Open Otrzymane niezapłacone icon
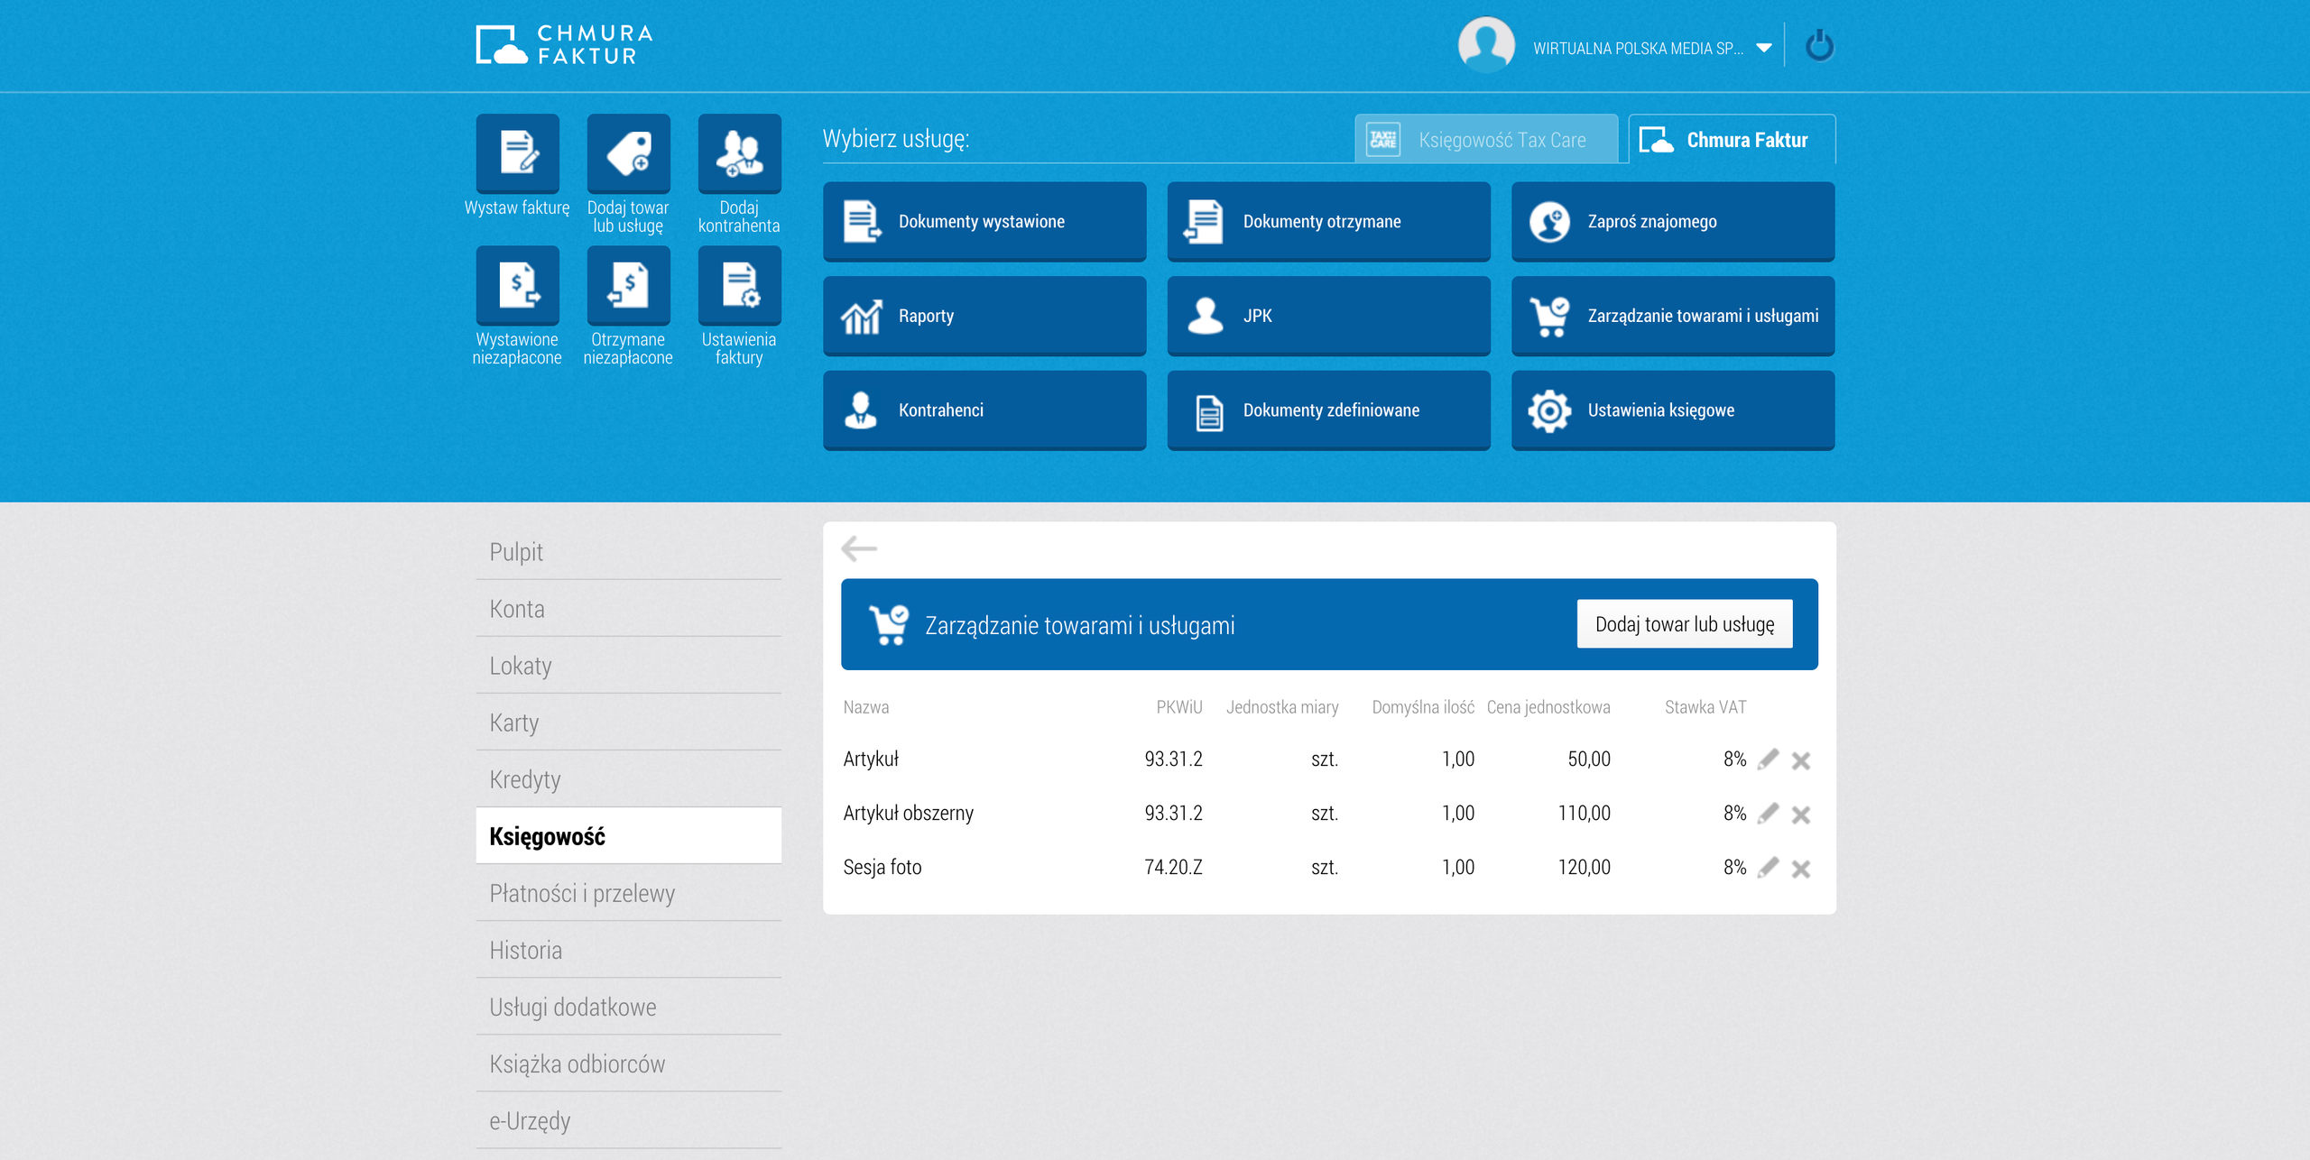 [x=628, y=285]
